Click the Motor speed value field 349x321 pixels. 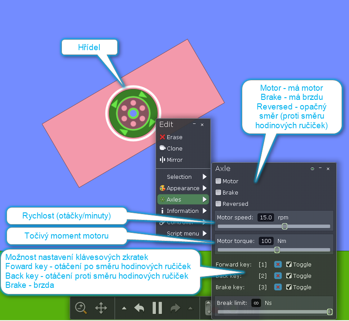click(265, 217)
